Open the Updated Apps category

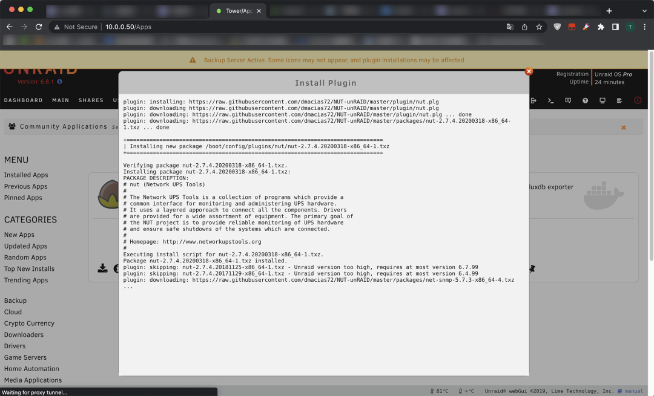tap(25, 245)
